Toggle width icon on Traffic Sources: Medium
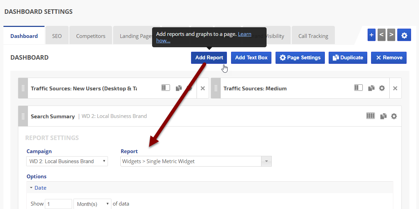419x209 pixels. point(359,88)
